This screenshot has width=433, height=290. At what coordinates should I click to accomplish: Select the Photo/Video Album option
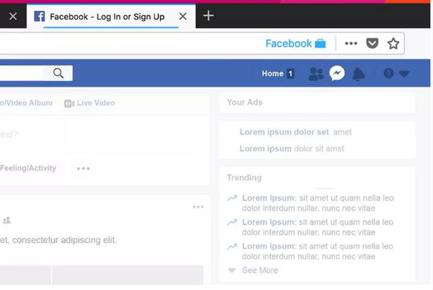26,103
